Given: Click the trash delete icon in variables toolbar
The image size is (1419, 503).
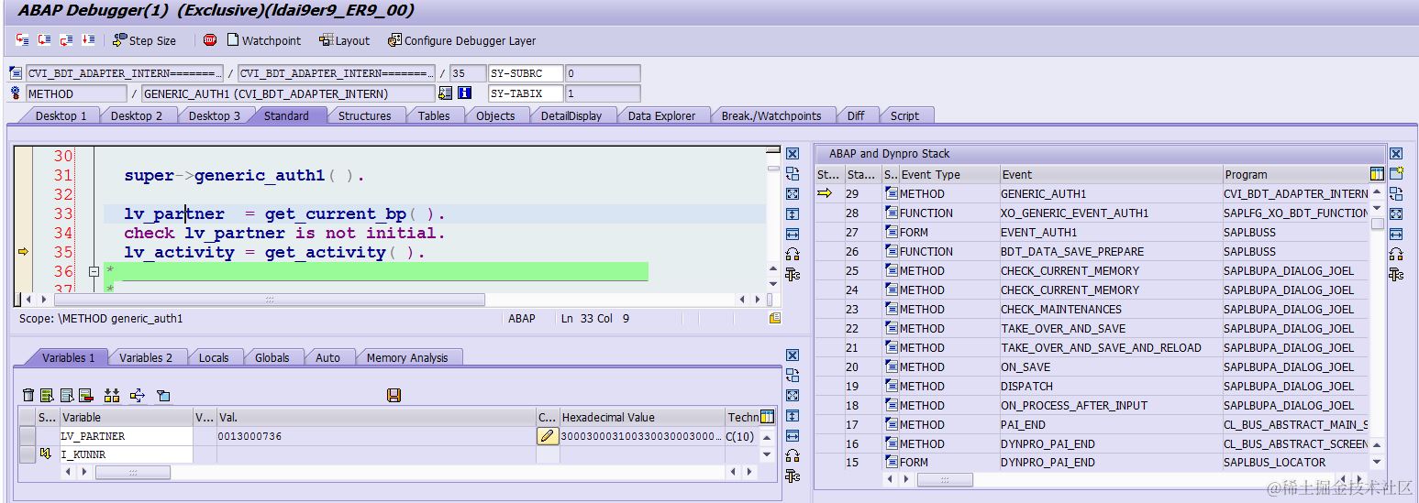Looking at the screenshot, I should tap(28, 395).
